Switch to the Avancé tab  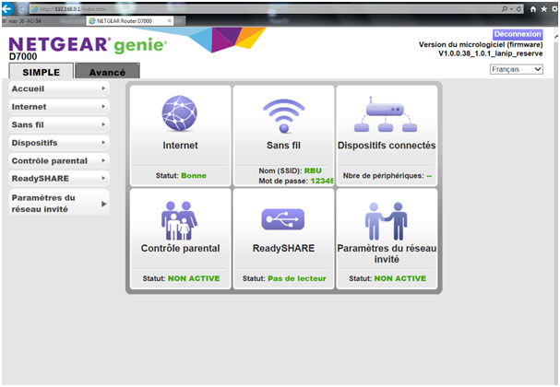point(107,71)
